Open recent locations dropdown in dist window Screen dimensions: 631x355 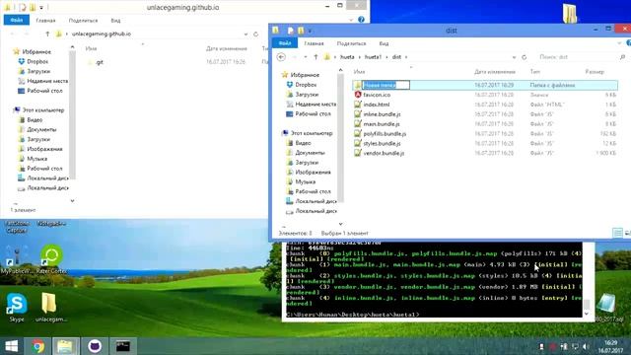coord(306,57)
